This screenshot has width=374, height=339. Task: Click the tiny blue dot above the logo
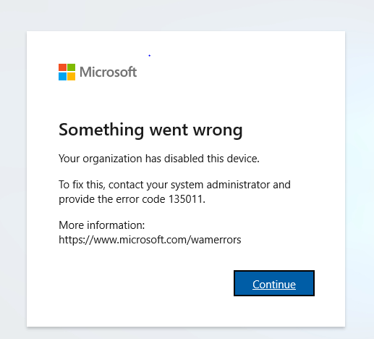(x=150, y=56)
